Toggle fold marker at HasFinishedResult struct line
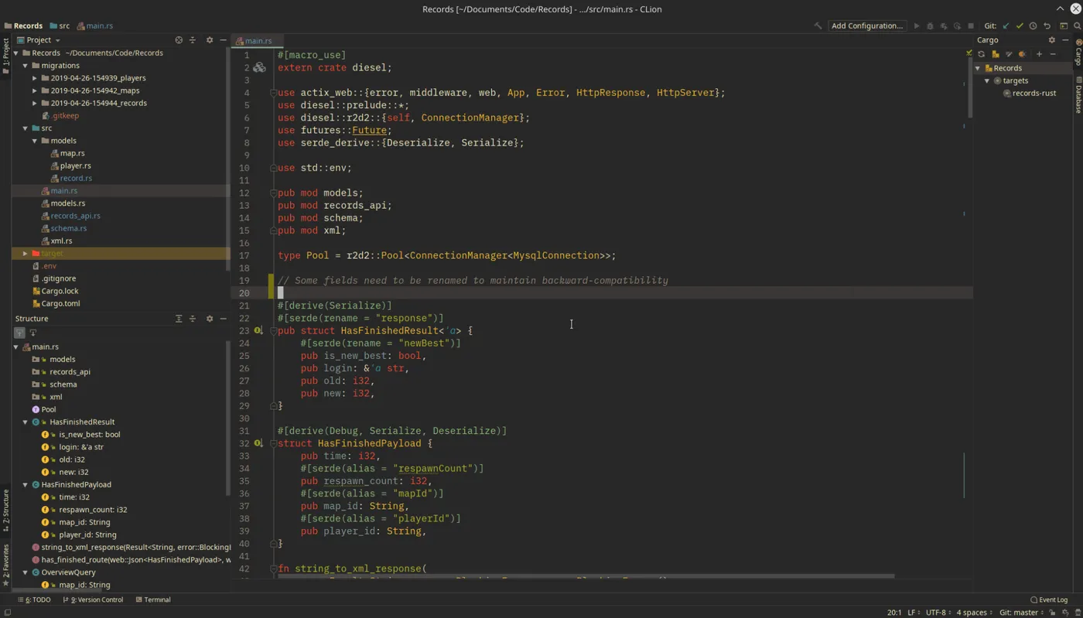Image resolution: width=1083 pixels, height=618 pixels. point(273,331)
